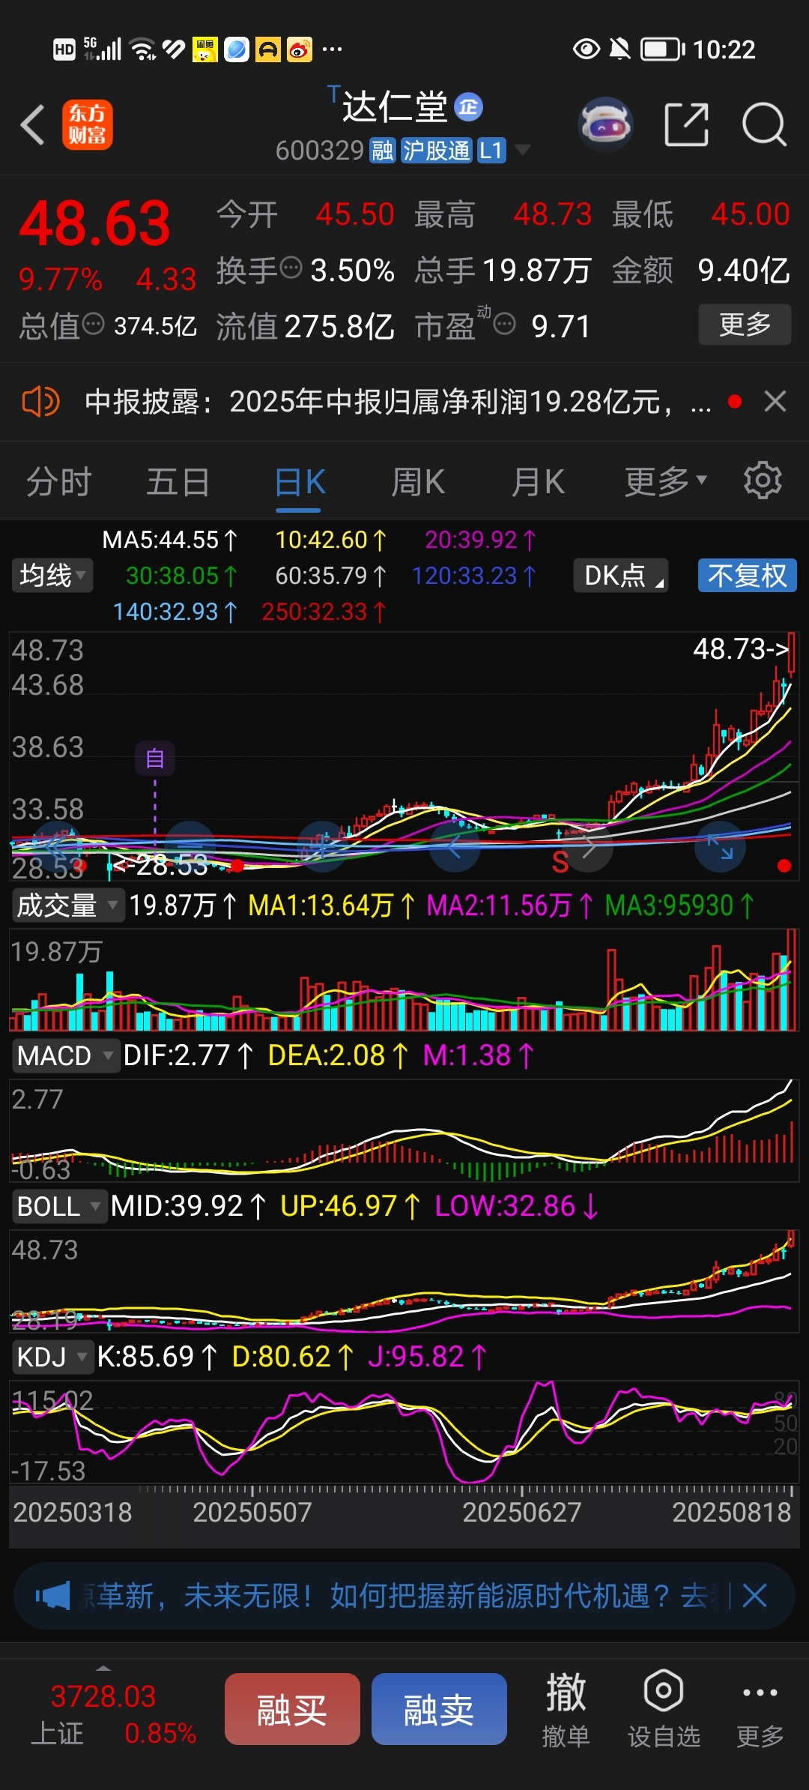Tap the zoom-out minus chart button
Viewport: 809px width, 1790px height.
(x=190, y=847)
